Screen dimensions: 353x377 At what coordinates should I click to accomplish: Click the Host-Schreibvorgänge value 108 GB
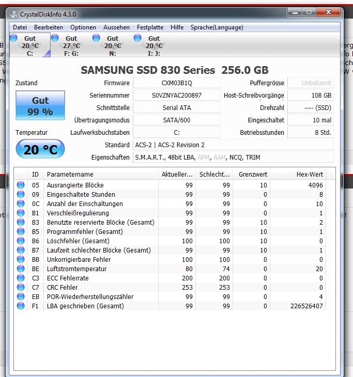click(311, 96)
